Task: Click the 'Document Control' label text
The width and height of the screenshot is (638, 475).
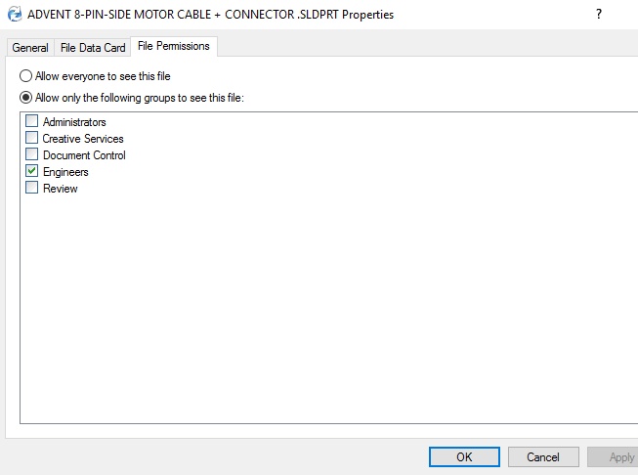Action: coord(84,155)
